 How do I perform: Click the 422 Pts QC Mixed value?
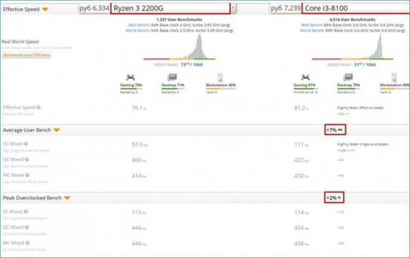coord(301,160)
